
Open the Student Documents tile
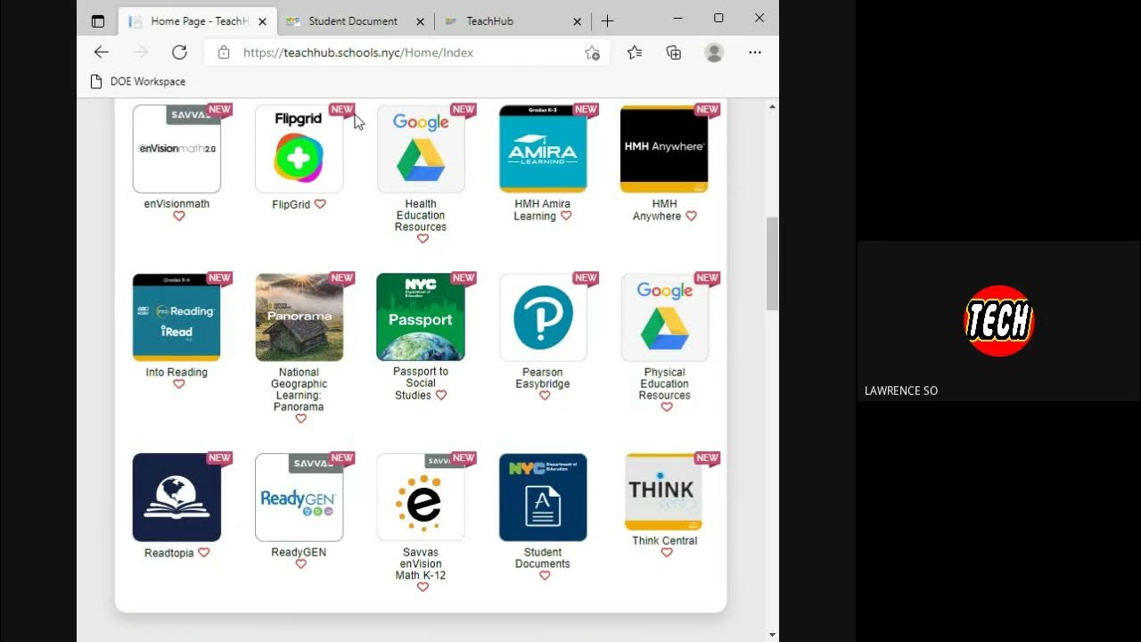point(543,498)
